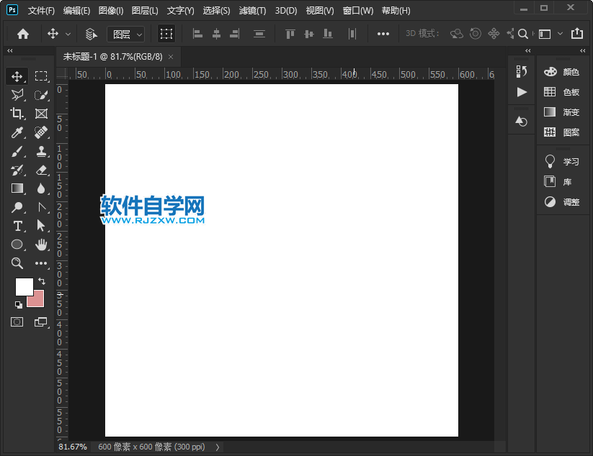Open the Adjustments panel labeled 调整
This screenshot has width=593, height=456.
tap(569, 202)
